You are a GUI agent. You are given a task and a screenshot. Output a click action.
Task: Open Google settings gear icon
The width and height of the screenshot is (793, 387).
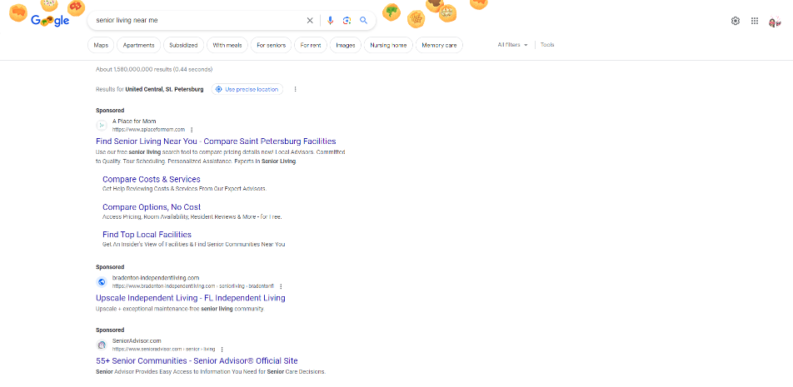736,21
